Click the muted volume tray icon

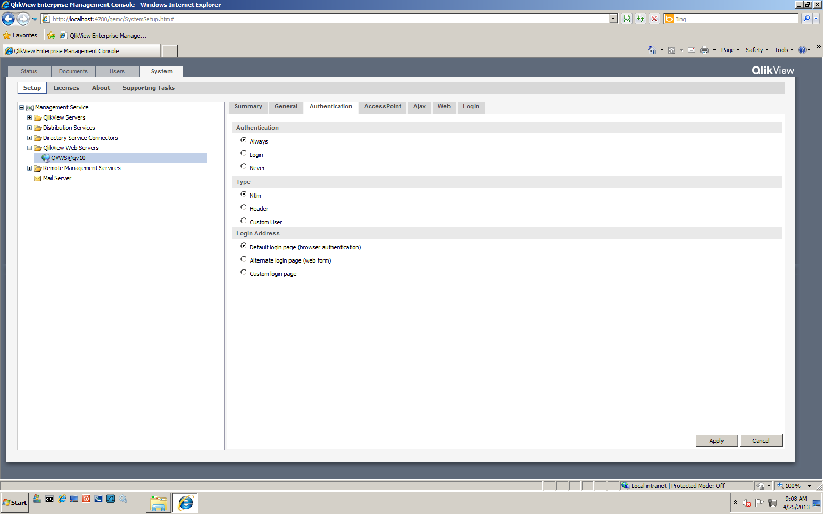(x=747, y=503)
